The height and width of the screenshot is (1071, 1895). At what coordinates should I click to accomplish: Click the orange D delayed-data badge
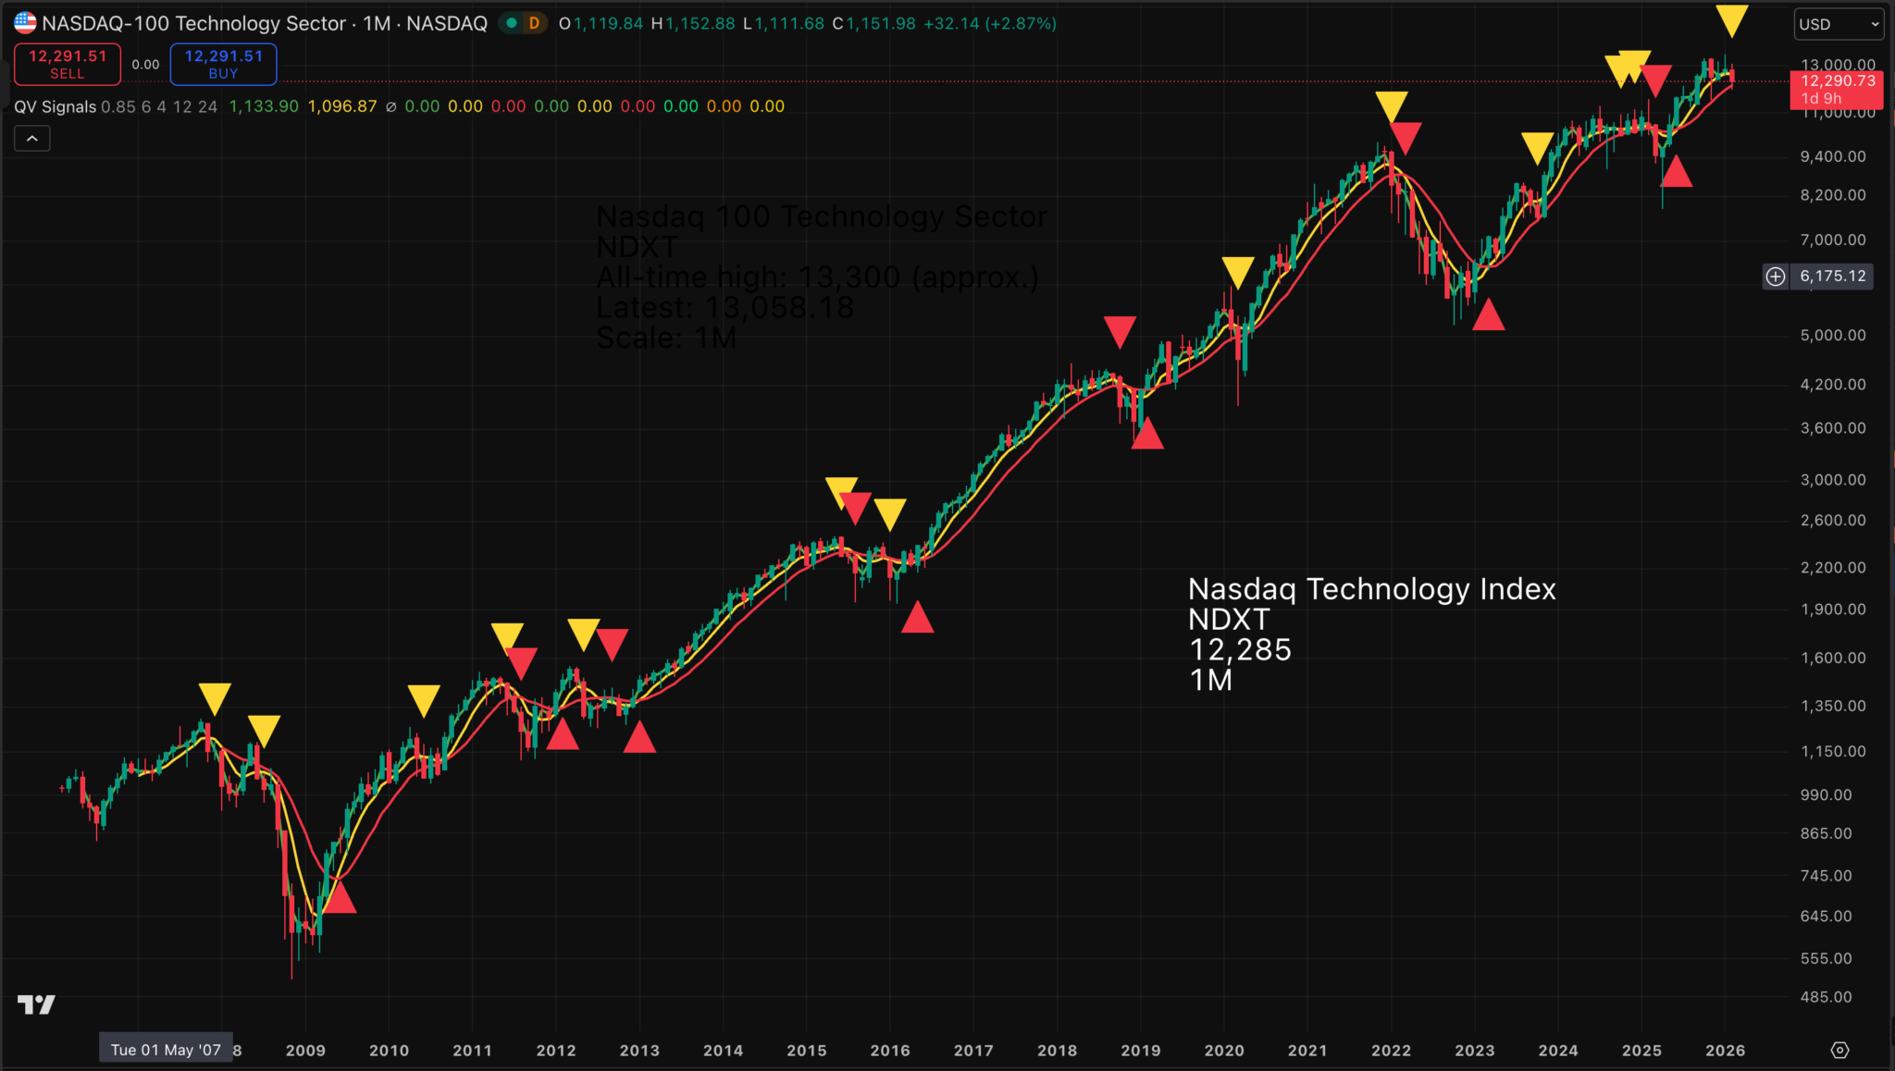pyautogui.click(x=534, y=23)
